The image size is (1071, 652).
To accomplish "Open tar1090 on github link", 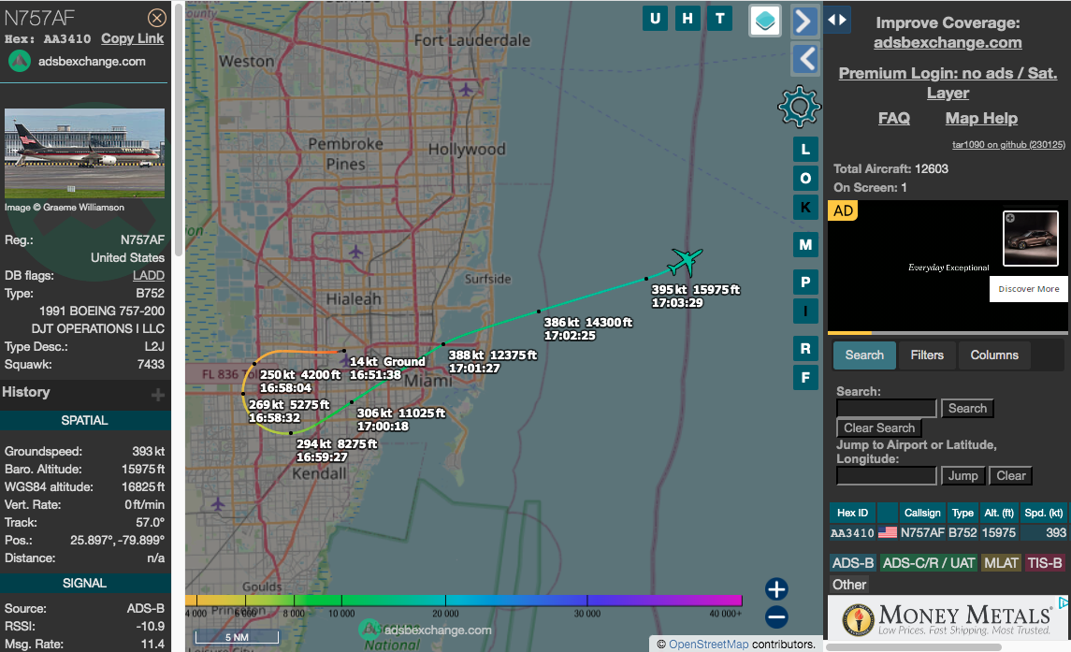I will [x=1009, y=144].
